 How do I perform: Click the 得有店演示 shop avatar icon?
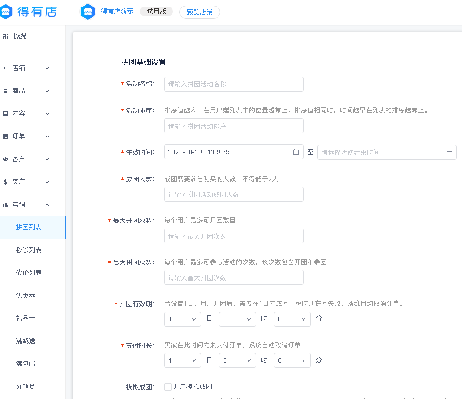tap(88, 12)
